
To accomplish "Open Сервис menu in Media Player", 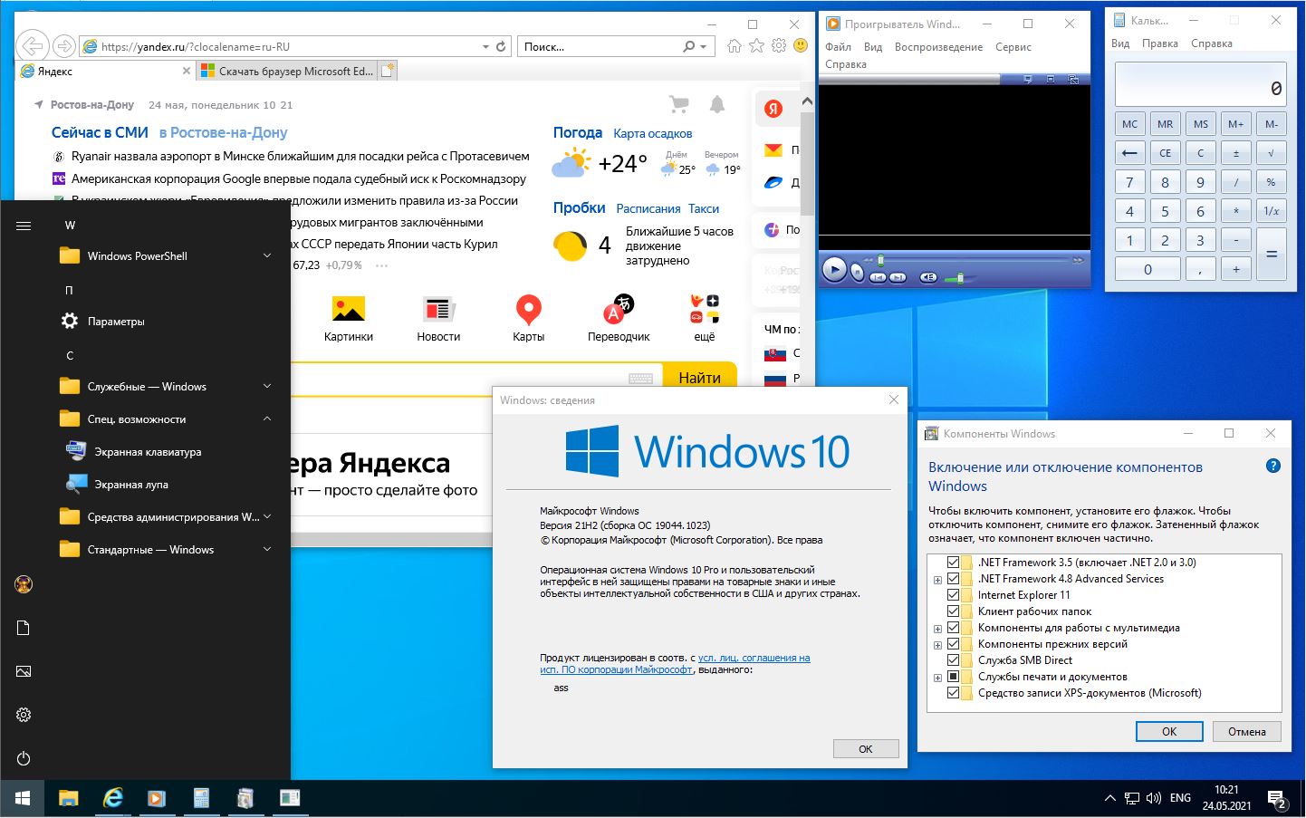I will pyautogui.click(x=1013, y=47).
